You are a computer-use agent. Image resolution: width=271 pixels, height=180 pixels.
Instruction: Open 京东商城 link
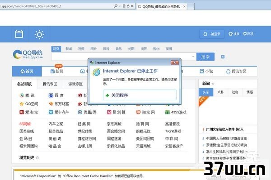(114, 124)
